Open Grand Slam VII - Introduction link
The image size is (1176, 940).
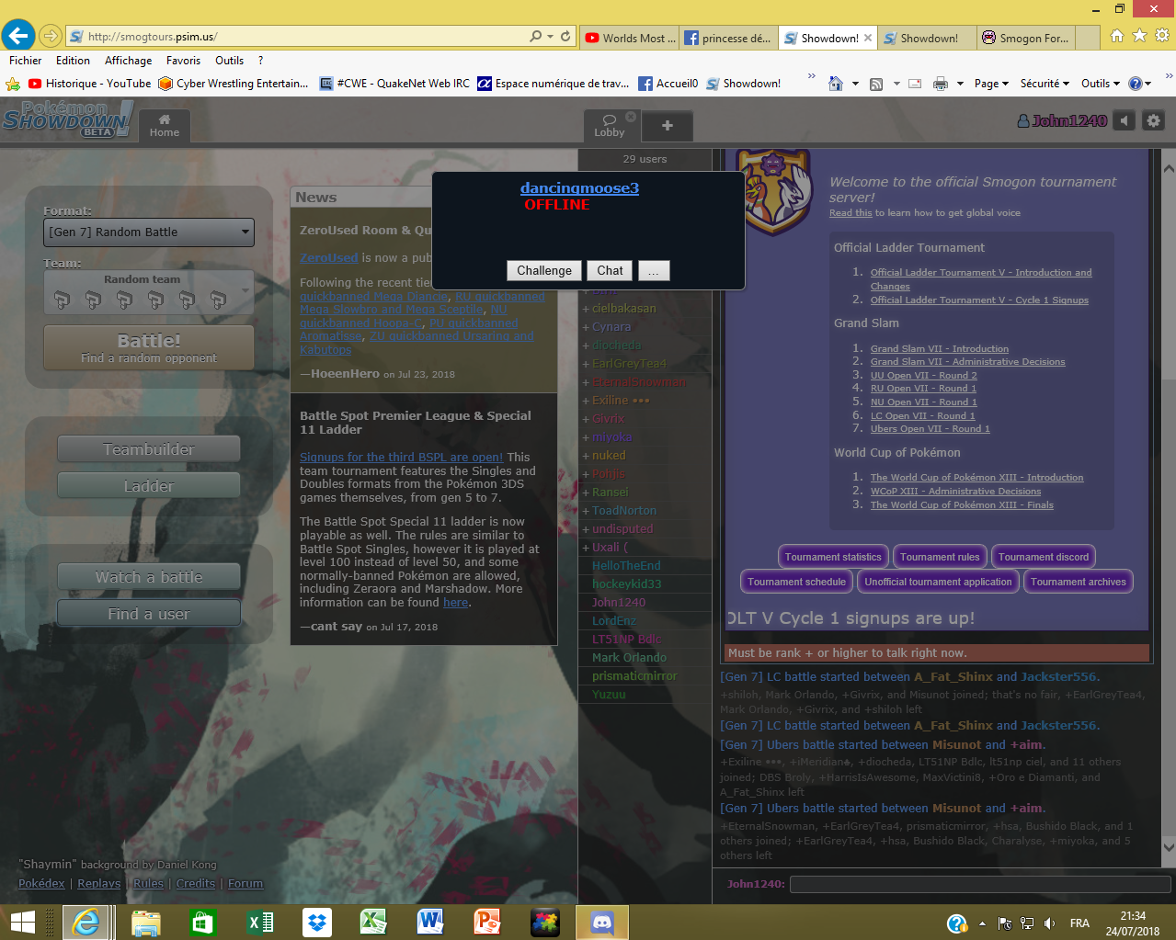click(940, 348)
